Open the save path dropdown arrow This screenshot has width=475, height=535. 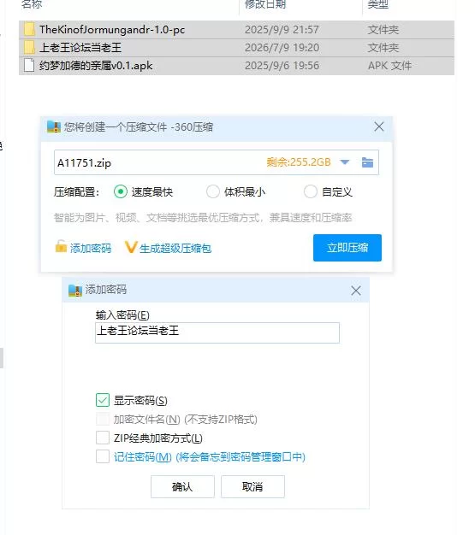coord(345,162)
